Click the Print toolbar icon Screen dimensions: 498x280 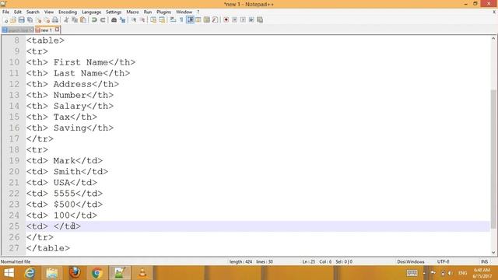55,19
